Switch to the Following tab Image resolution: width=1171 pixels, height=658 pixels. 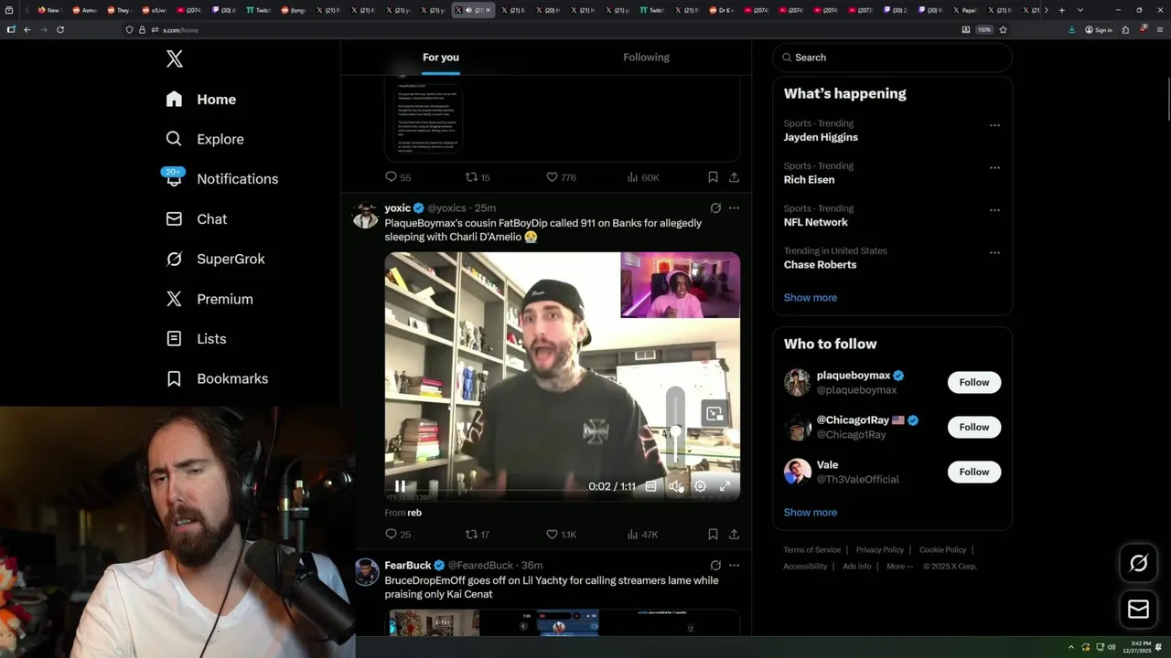[647, 58]
